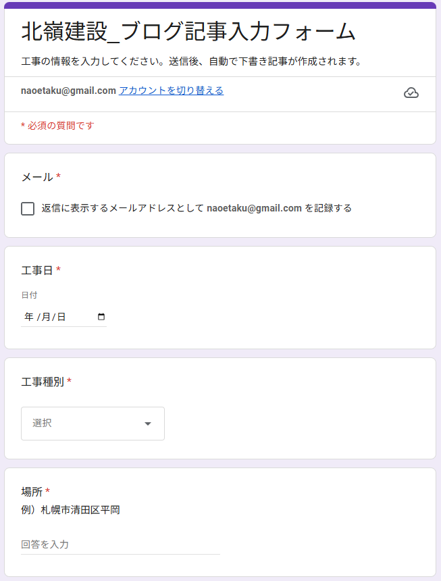
Task: Click the 例）札幌市清田区平岡 example text
Action: point(70,510)
